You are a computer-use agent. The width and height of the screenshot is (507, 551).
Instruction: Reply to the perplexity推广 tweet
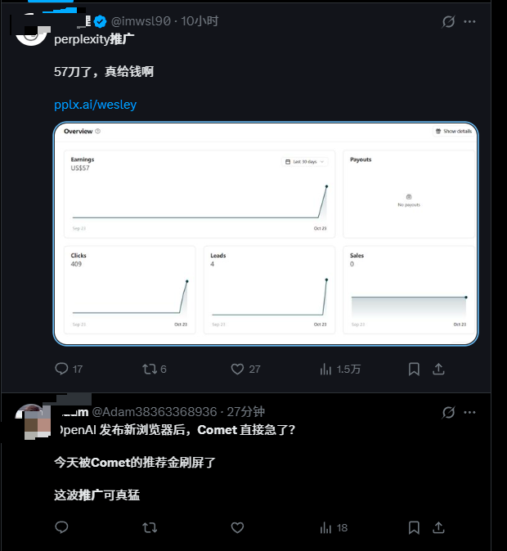pyautogui.click(x=61, y=369)
